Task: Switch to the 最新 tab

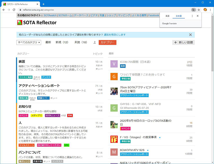Action: point(48,42)
